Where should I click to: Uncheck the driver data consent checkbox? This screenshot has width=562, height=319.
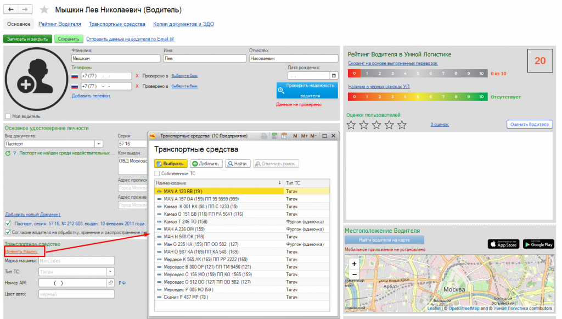[x=8, y=232]
